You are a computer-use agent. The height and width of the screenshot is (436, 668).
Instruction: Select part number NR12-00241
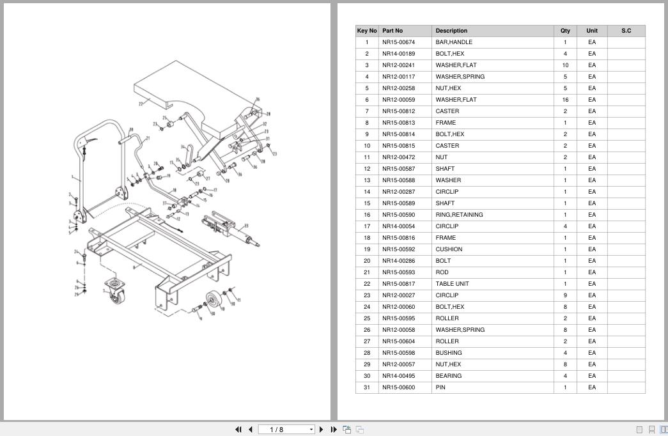398,65
